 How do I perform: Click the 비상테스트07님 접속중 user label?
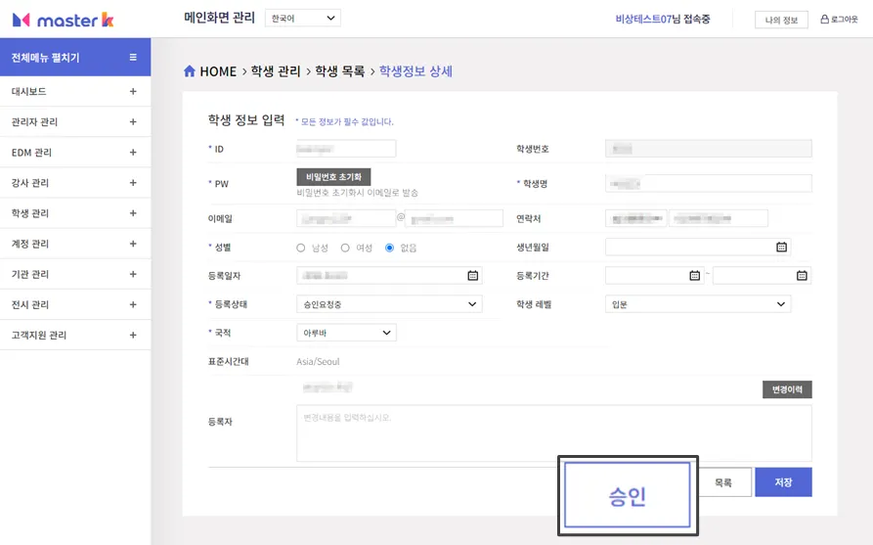pyautogui.click(x=663, y=19)
